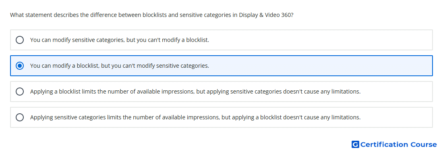443x152 pixels.
Task: Click answer text 'Applying sensitive categories limits the number…'
Action: [195, 117]
